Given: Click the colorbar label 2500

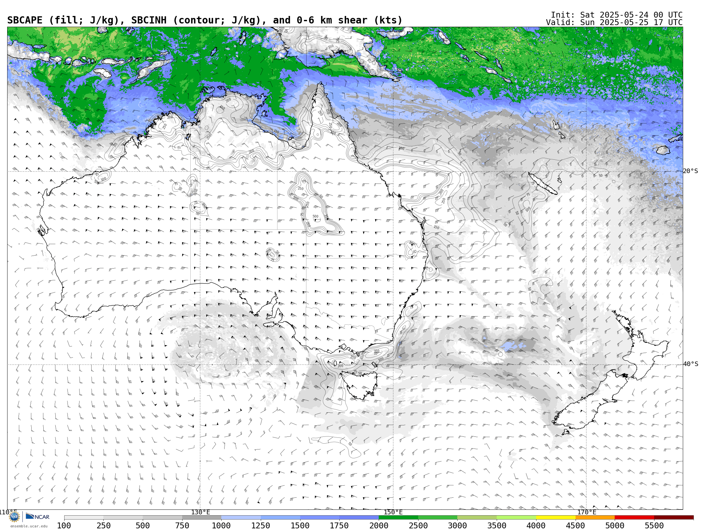Looking at the screenshot, I should click(418, 526).
